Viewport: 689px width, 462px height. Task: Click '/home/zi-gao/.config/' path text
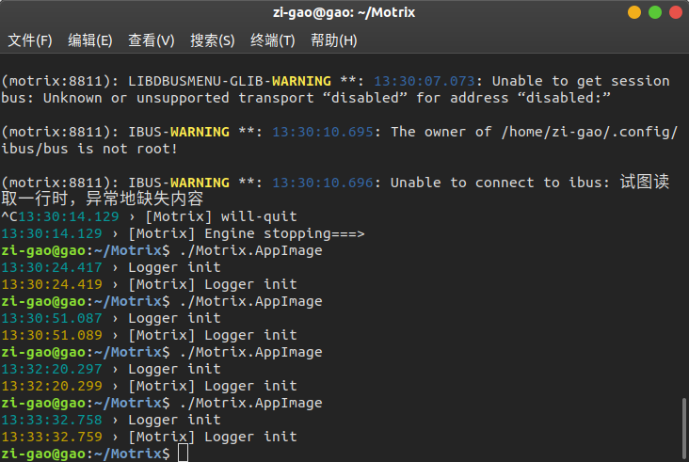click(589, 132)
